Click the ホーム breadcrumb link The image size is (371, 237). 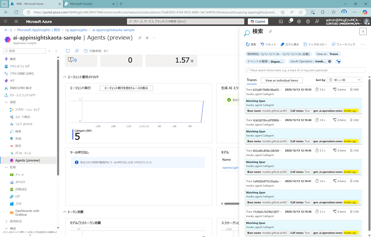coord(8,30)
